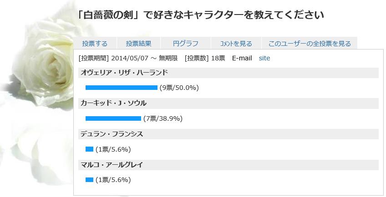Open the 投票する tab
The image size is (386, 197).
click(x=95, y=44)
